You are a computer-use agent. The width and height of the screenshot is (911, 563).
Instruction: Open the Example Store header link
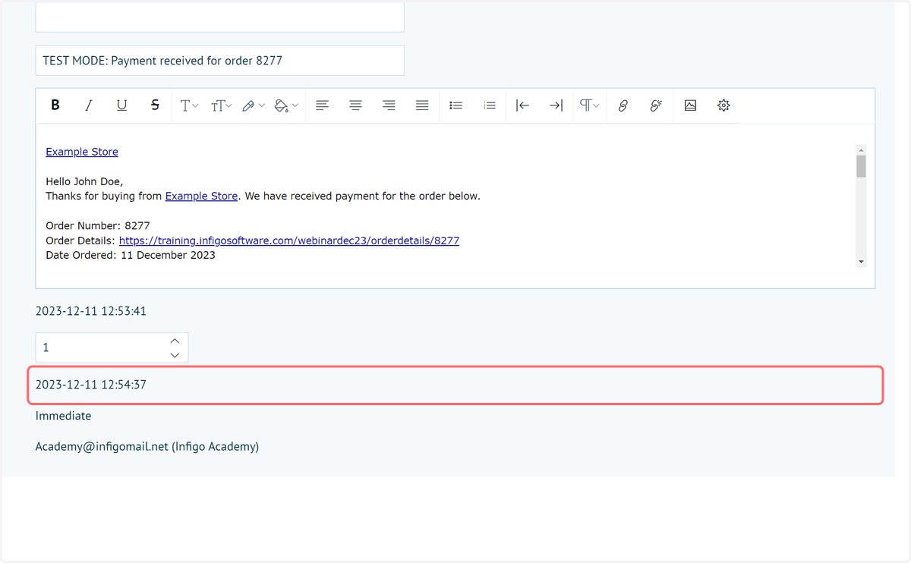click(82, 152)
